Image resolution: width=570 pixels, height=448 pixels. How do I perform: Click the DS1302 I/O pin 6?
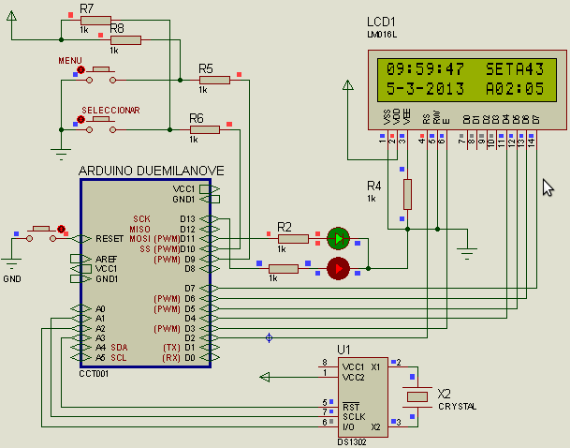pyautogui.click(x=329, y=426)
